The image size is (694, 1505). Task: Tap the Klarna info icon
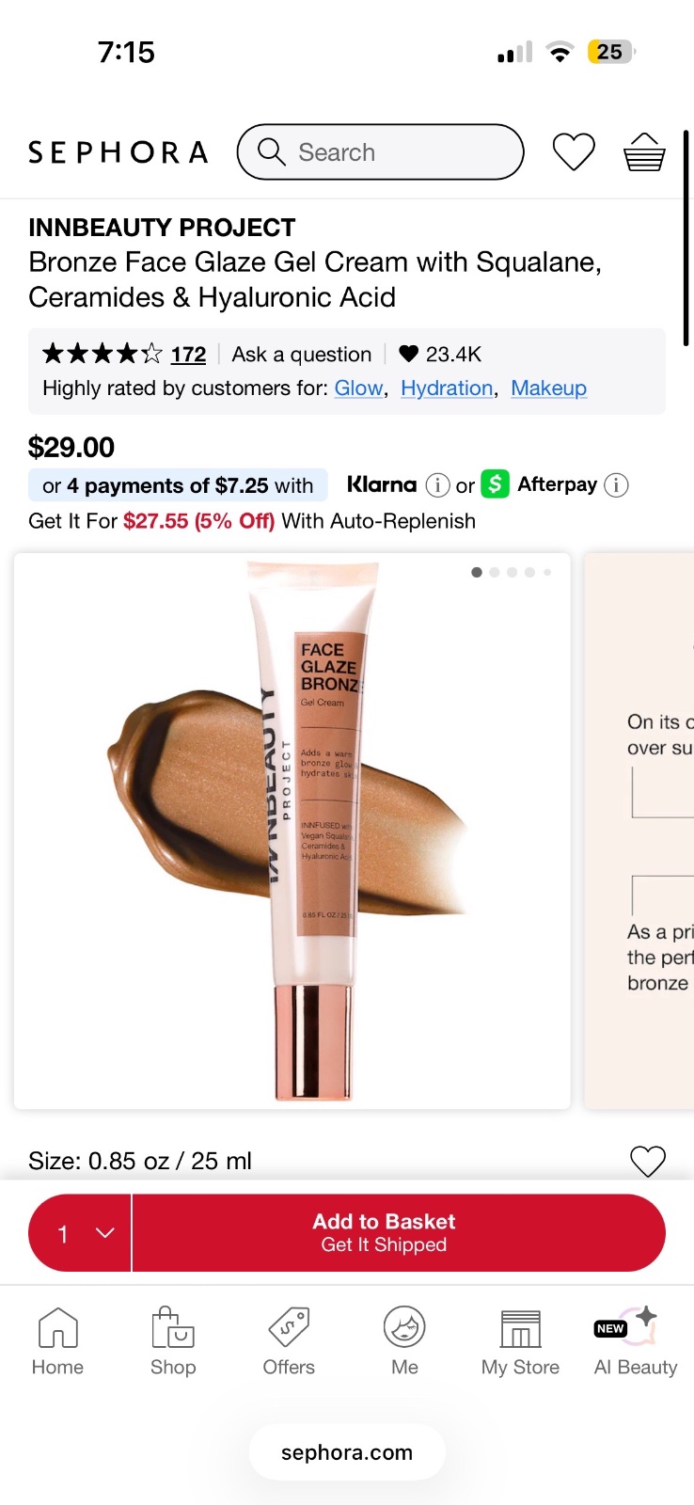tap(437, 485)
